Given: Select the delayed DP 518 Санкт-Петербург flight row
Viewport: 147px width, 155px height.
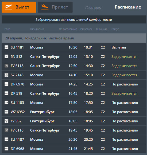Looking at the screenshot, I should tap(74, 93).
